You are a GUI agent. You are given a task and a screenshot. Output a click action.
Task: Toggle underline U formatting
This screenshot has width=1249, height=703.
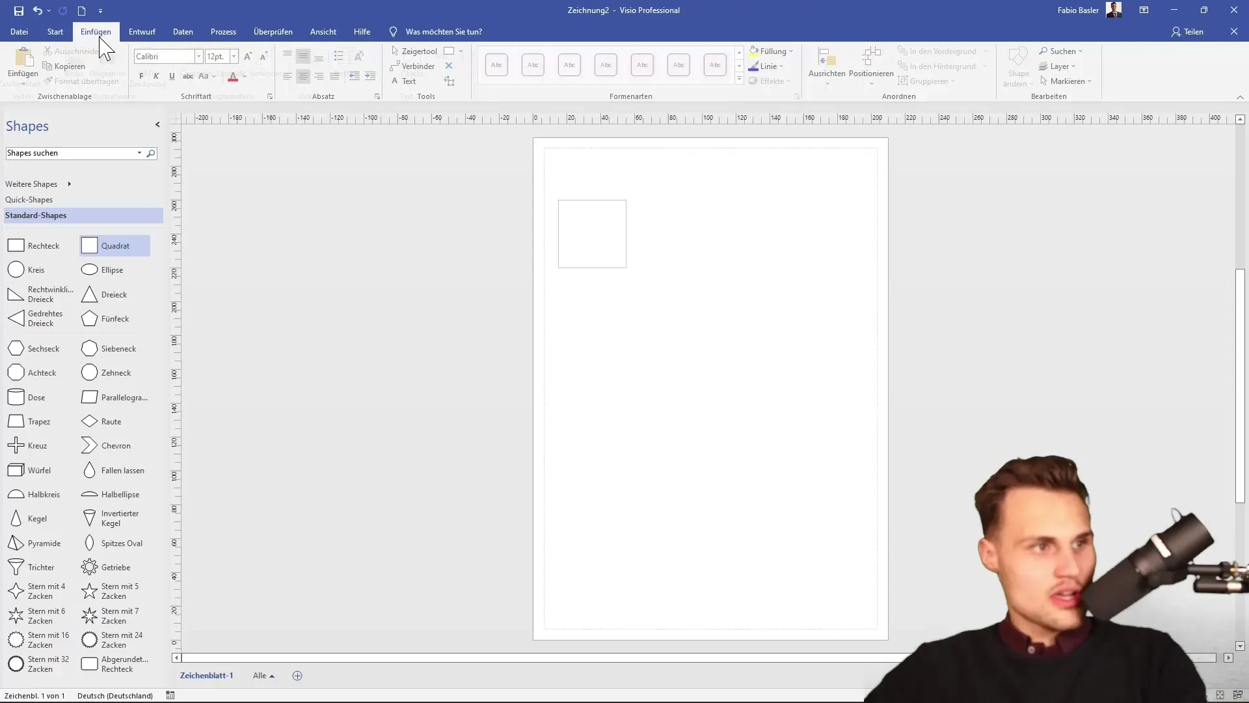coord(172,76)
